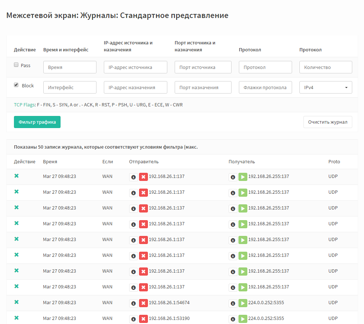Focus the Количество input field
Image resolution: width=364 pixels, height=324 pixels.
(x=326, y=67)
